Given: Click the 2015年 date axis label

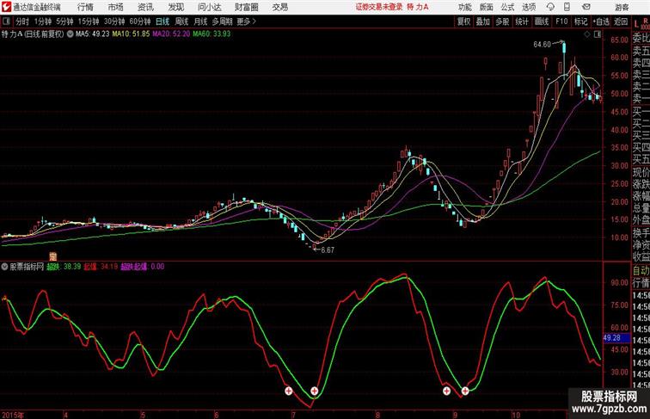Looking at the screenshot, I should click(12, 415).
